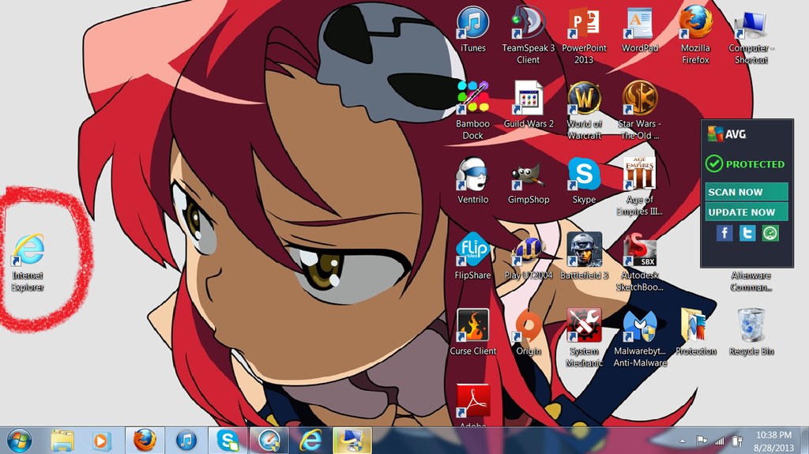Open the Recycle Bin
Image resolution: width=809 pixels, height=454 pixels.
pyautogui.click(x=751, y=332)
